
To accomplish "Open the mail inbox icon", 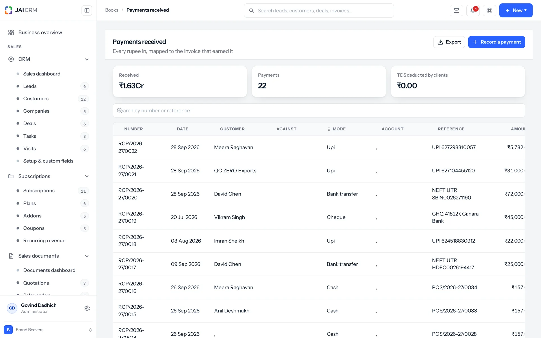I will pyautogui.click(x=456, y=10).
